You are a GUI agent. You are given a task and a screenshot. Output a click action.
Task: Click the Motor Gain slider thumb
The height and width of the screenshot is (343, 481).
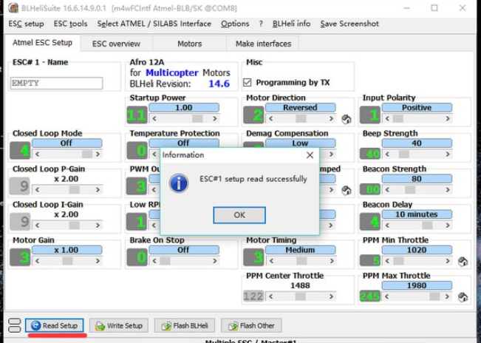[x=67, y=261]
